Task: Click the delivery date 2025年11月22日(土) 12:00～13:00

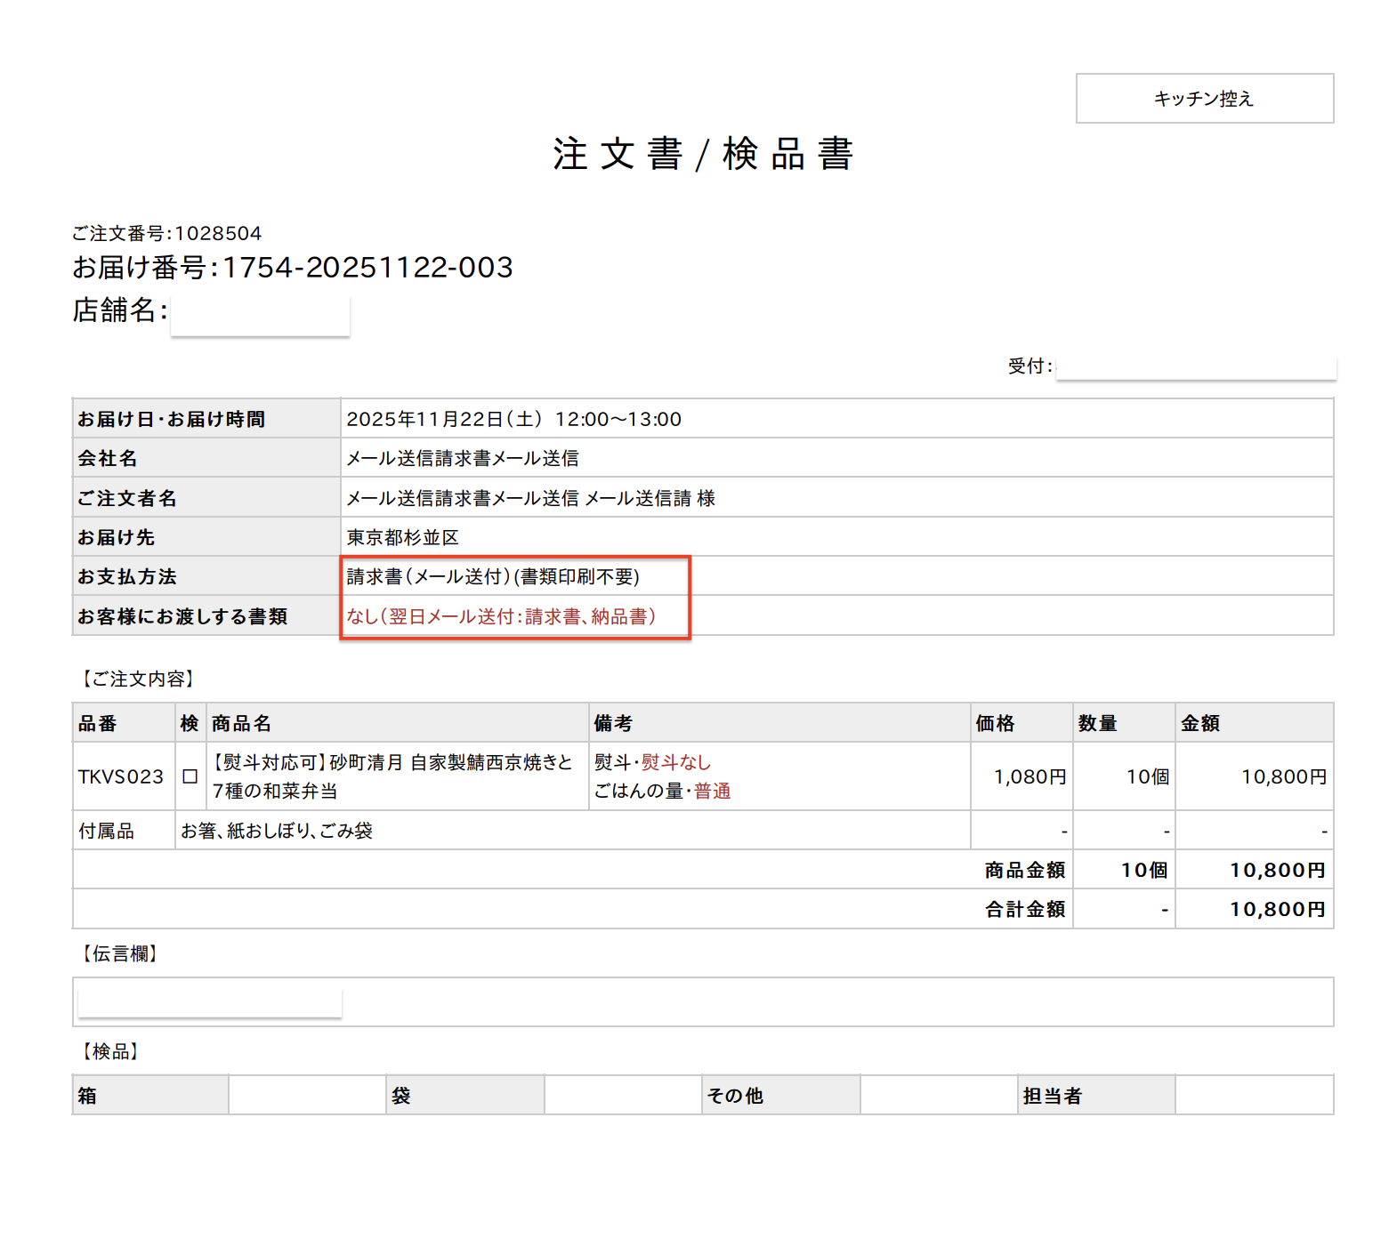Action: tap(513, 419)
